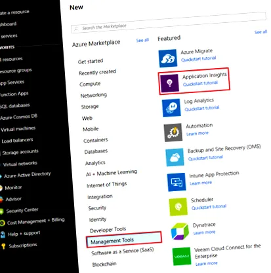Open Azure Cosmos DB in sidebar
The image size is (271, 273).
[x=18, y=117]
